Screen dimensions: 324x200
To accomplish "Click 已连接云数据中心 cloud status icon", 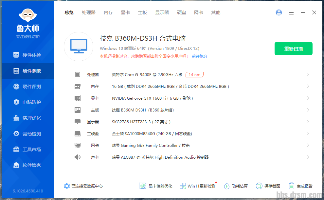I will coord(67,186).
